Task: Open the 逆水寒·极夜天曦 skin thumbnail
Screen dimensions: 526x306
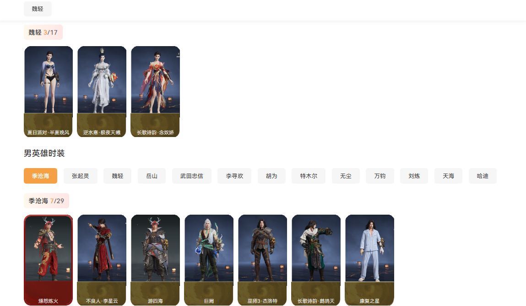Action: click(102, 91)
